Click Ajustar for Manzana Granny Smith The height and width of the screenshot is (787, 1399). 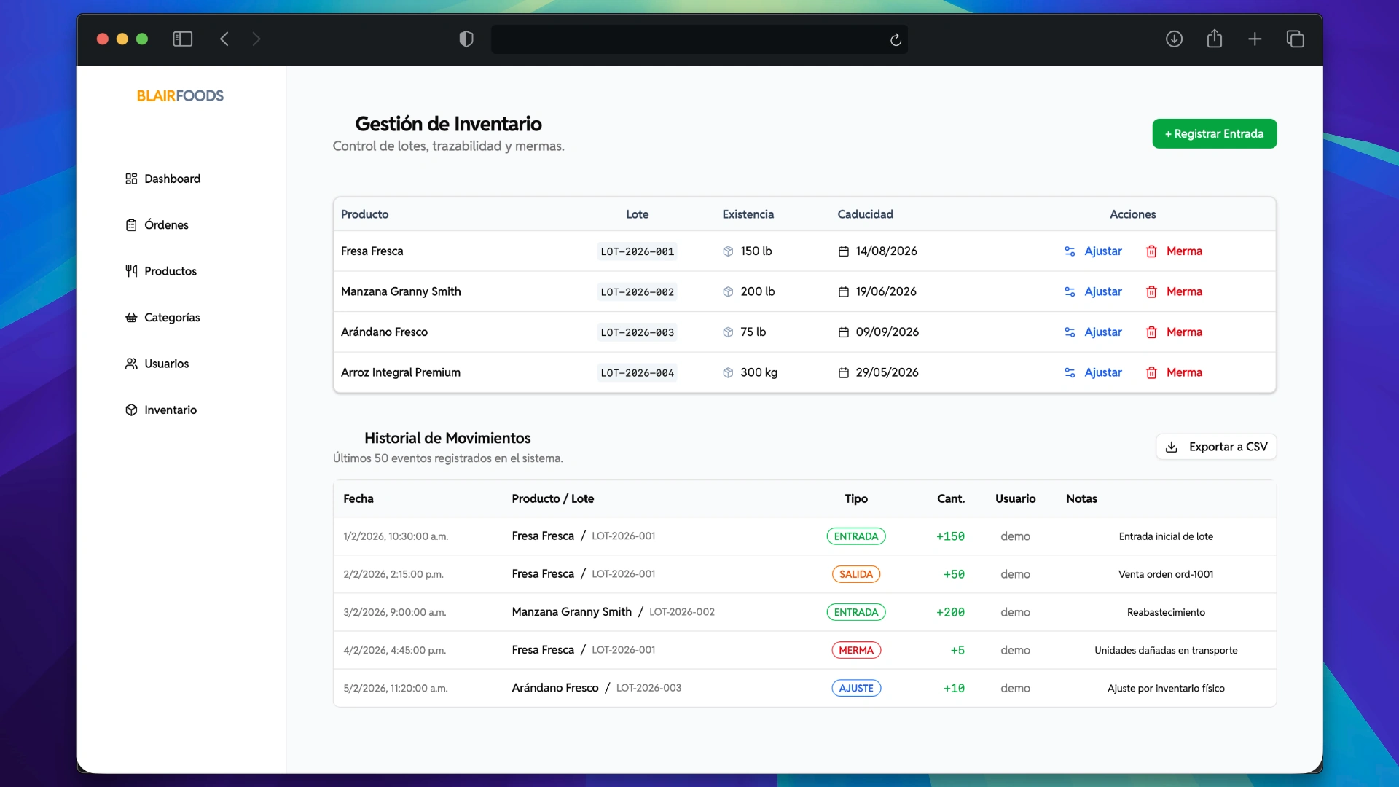1102,291
